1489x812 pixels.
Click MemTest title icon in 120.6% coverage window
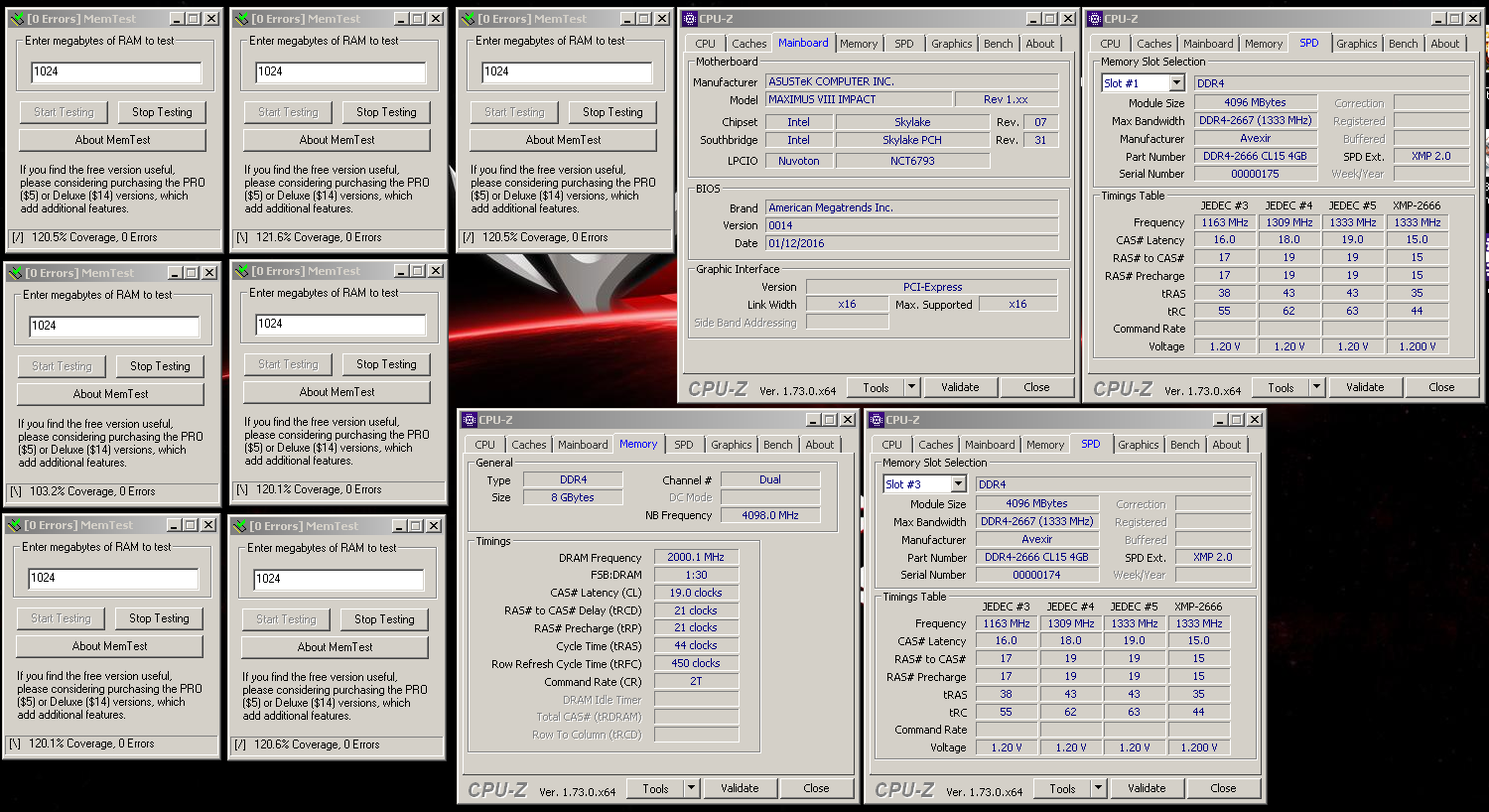(x=239, y=526)
